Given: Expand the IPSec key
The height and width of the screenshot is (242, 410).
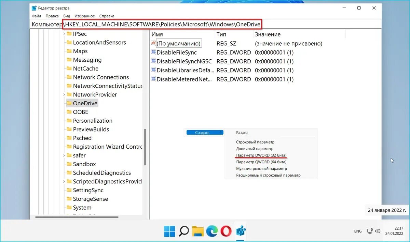Looking at the screenshot, I should point(64,34).
